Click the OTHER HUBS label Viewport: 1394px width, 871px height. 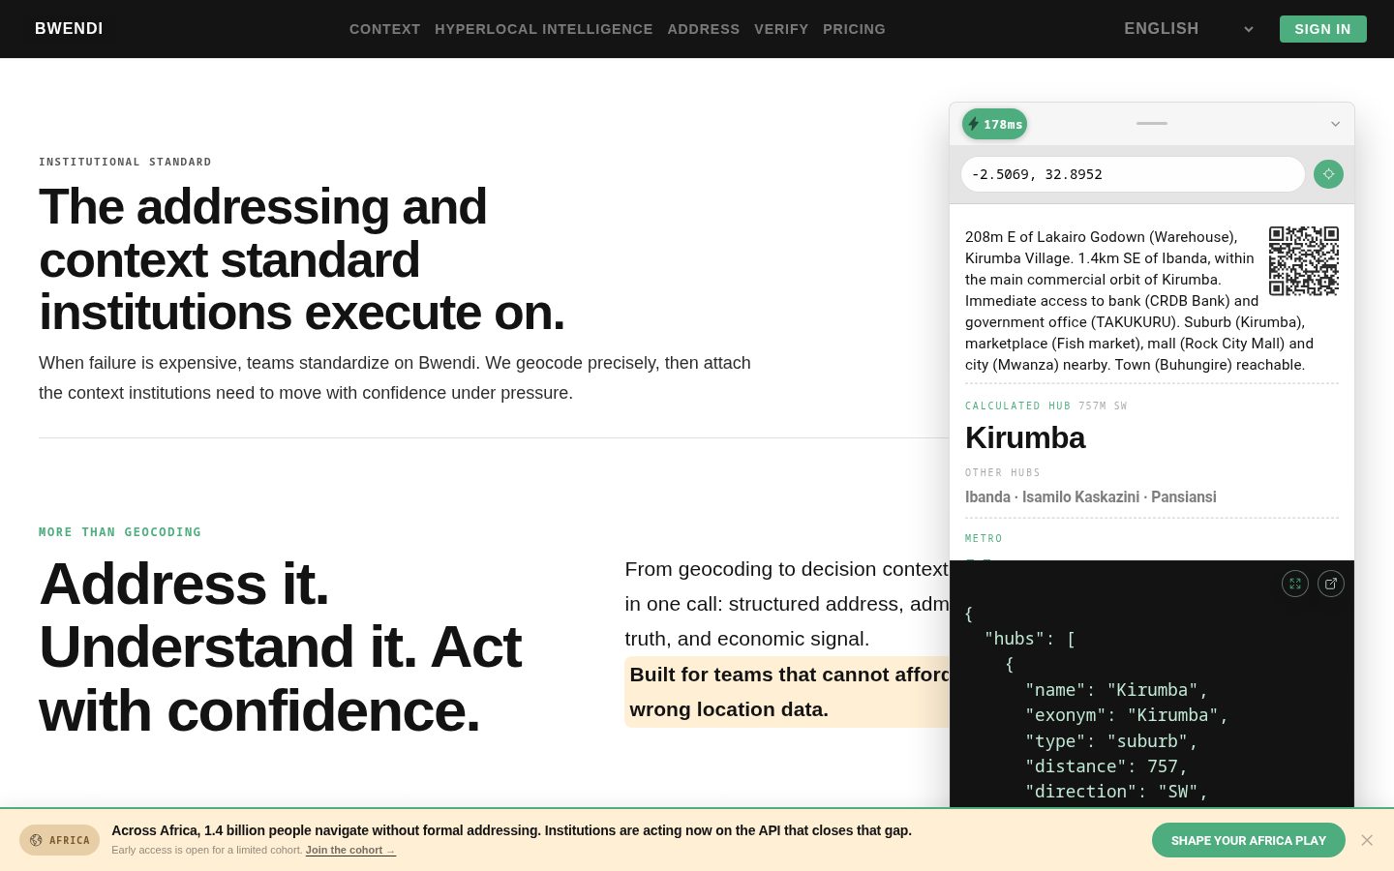click(1003, 472)
